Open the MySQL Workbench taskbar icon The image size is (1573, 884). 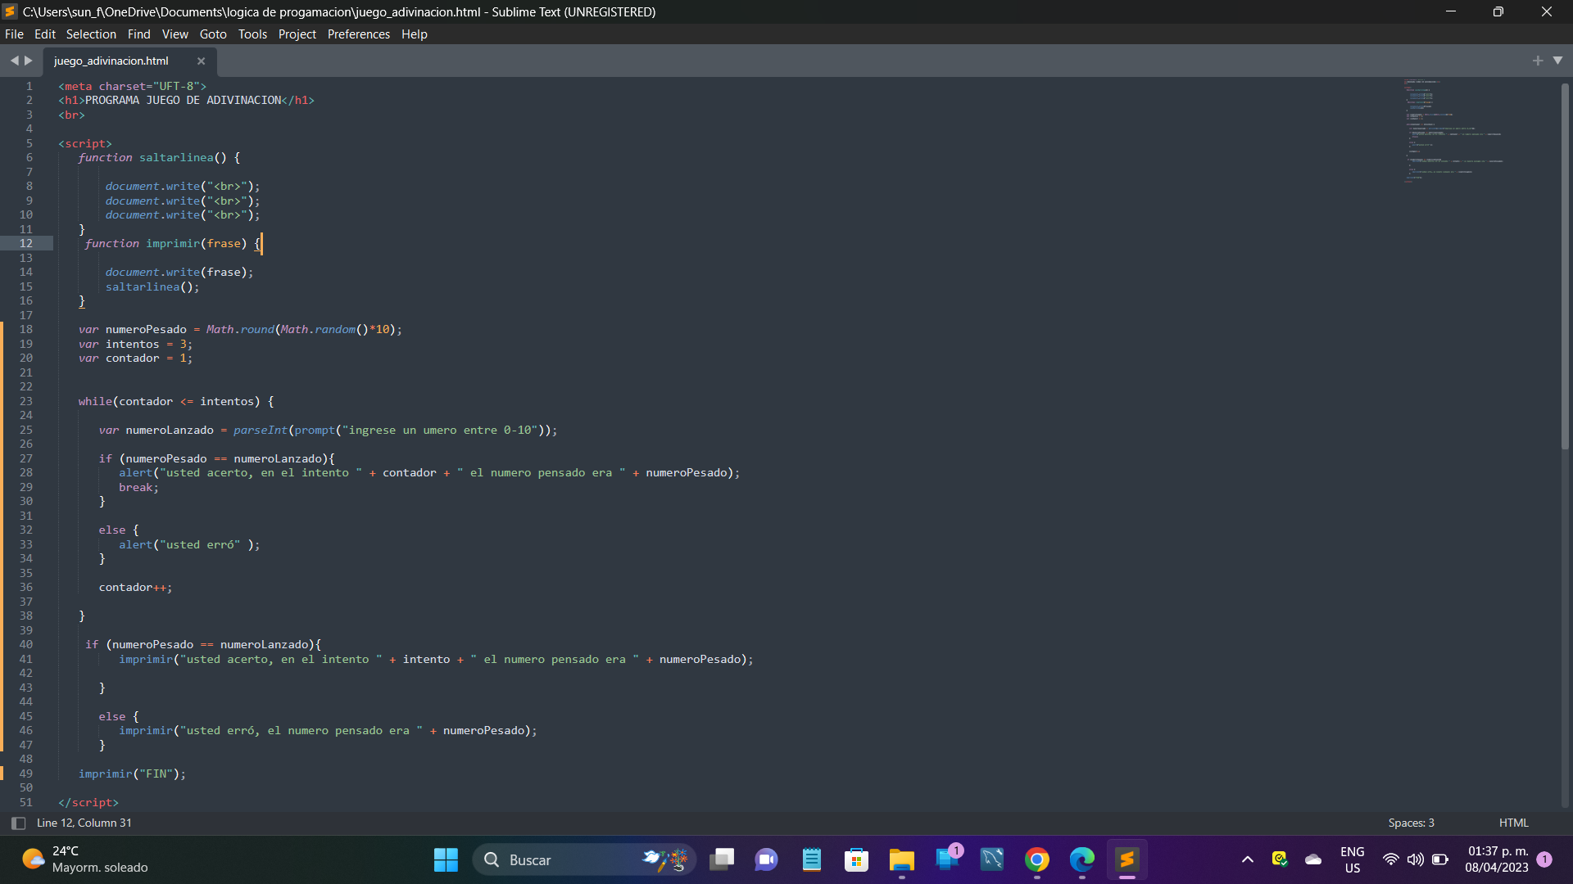pyautogui.click(x=992, y=859)
